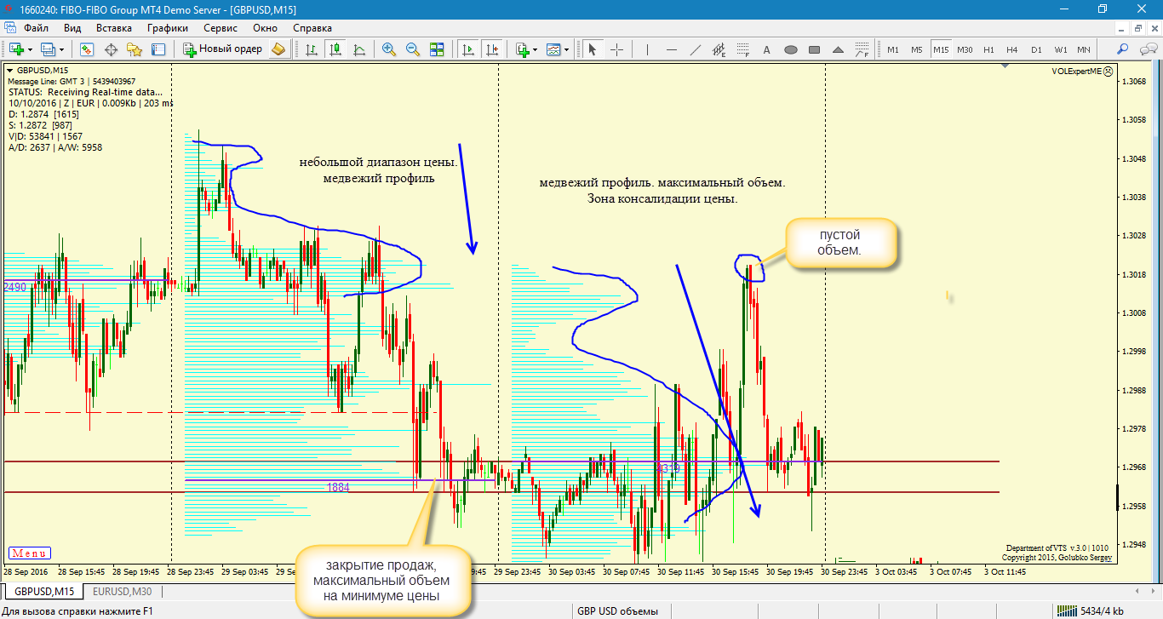Switch timeframe to H1
The image size is (1163, 619).
tap(988, 49)
